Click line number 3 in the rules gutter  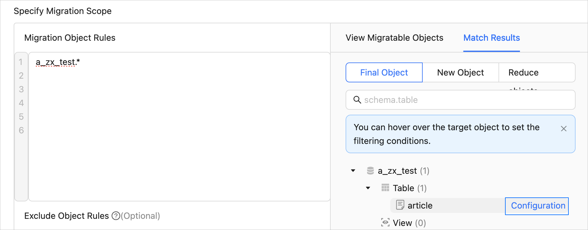[x=21, y=90]
